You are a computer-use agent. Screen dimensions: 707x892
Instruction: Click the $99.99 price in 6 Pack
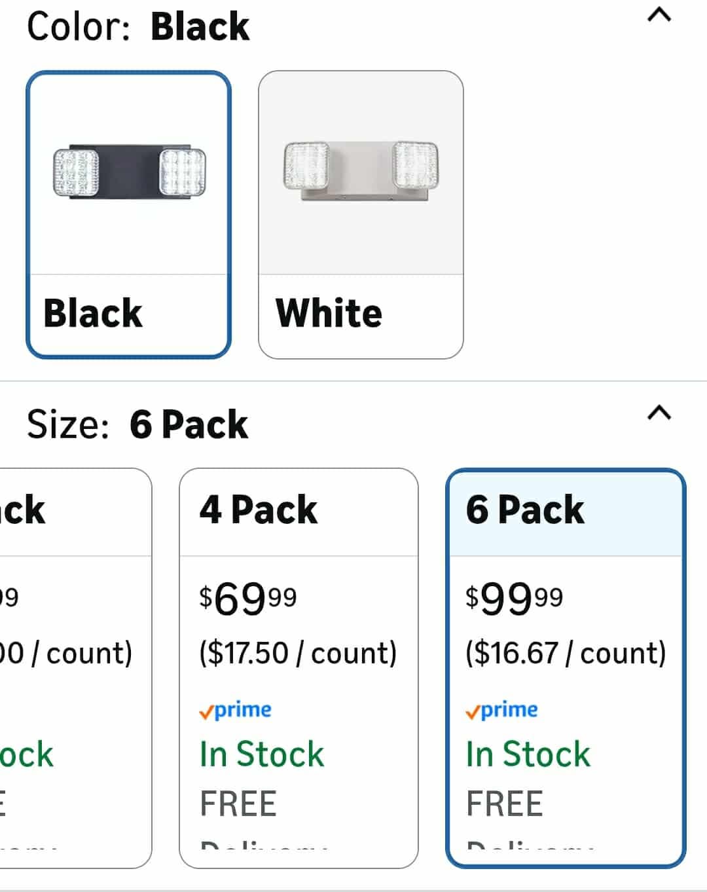coord(515,599)
